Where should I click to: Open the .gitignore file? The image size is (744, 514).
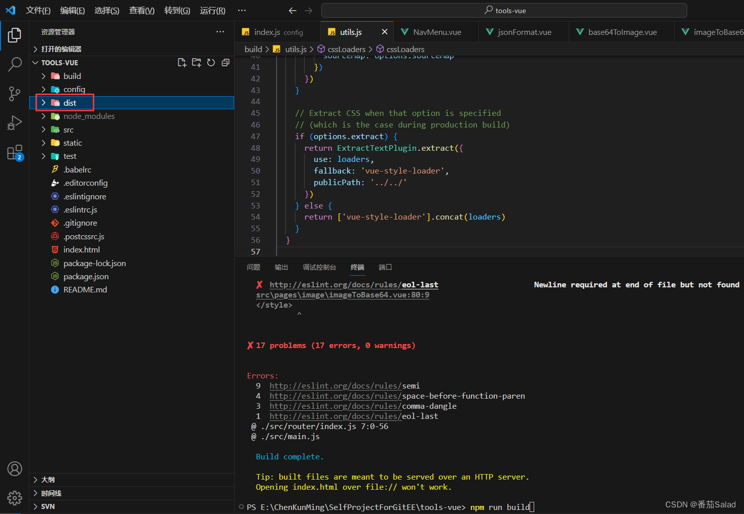tap(132, 223)
